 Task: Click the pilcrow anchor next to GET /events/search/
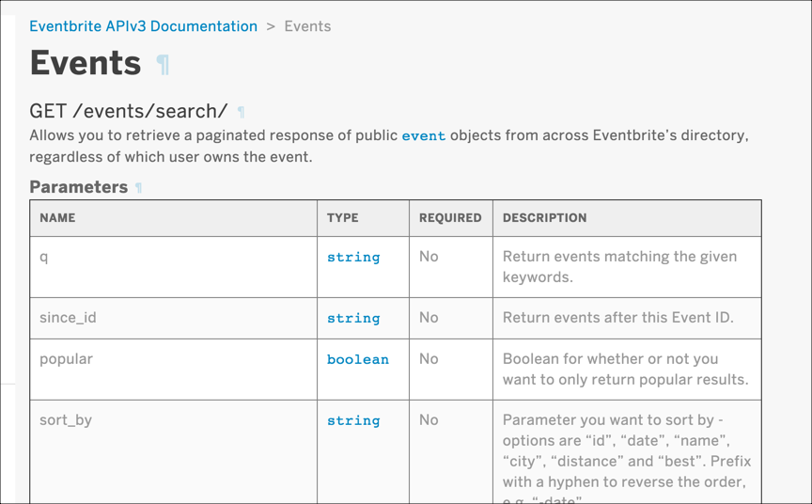pyautogui.click(x=242, y=112)
